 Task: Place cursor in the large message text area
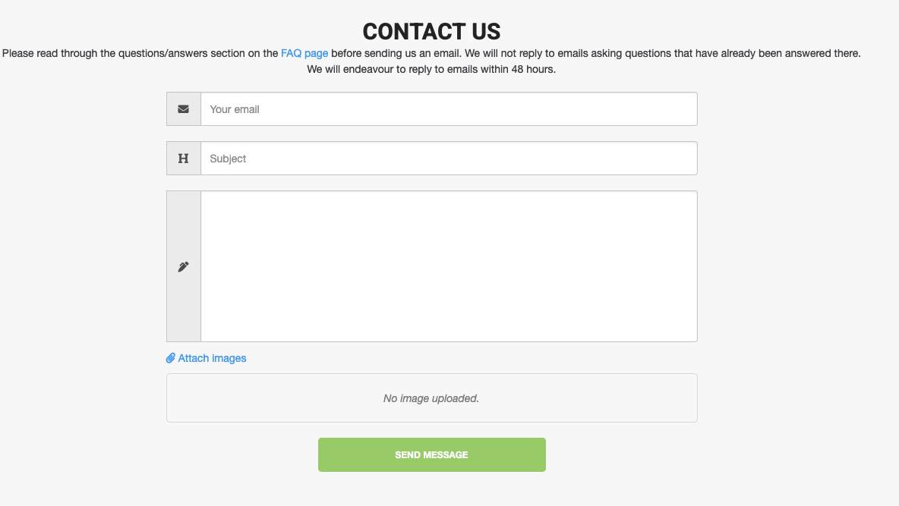point(448,266)
